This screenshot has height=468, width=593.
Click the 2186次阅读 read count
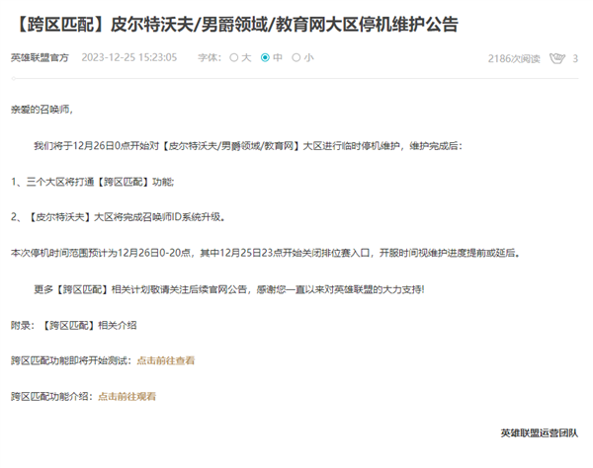514,58
